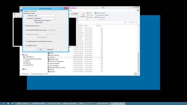Open Edit menu in Tera Term window
The height and width of the screenshot is (105, 187).
pos(18,17)
